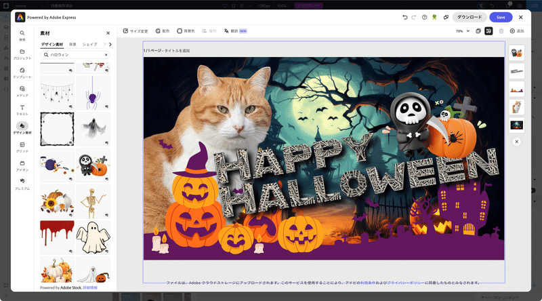Open the 配色 color theme tool
The width and height of the screenshot is (542, 301).
163,31
